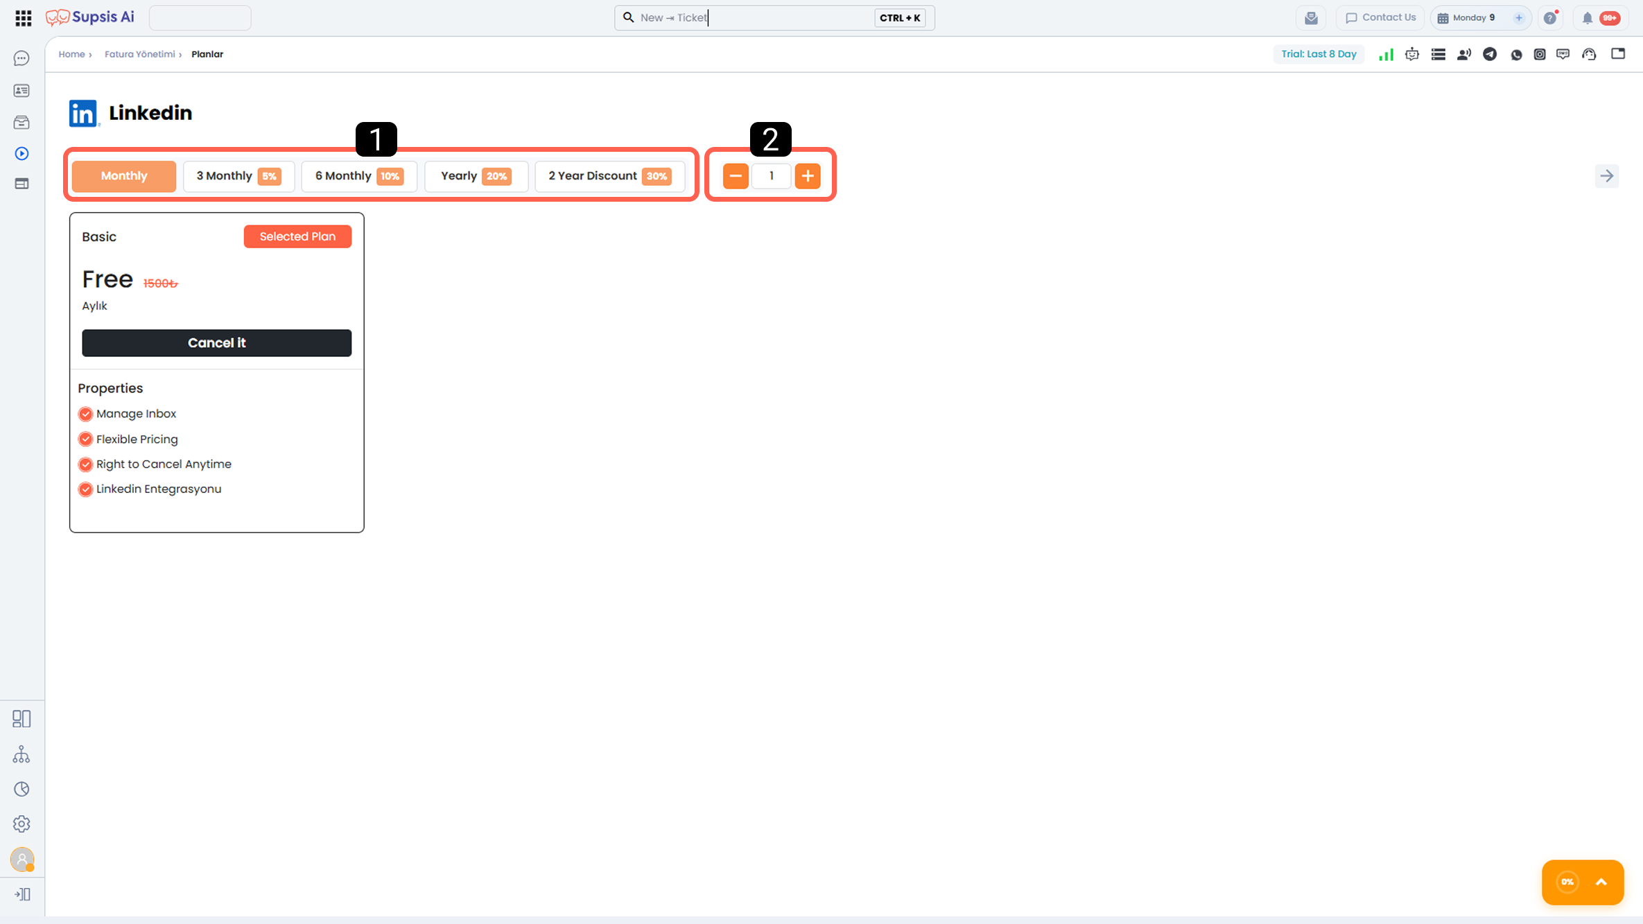Add a calendar item with plus

(1519, 18)
